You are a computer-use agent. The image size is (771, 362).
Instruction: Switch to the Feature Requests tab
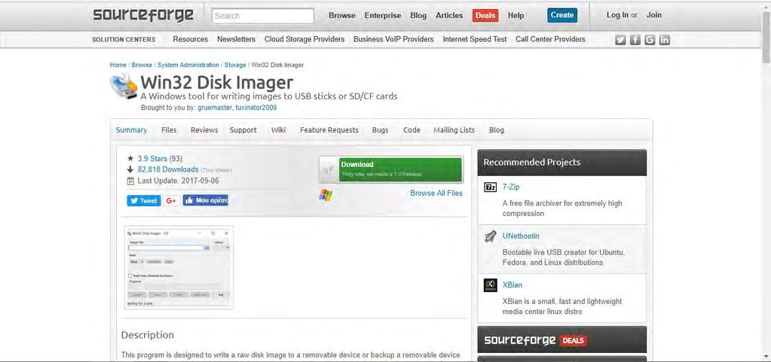[x=329, y=130]
